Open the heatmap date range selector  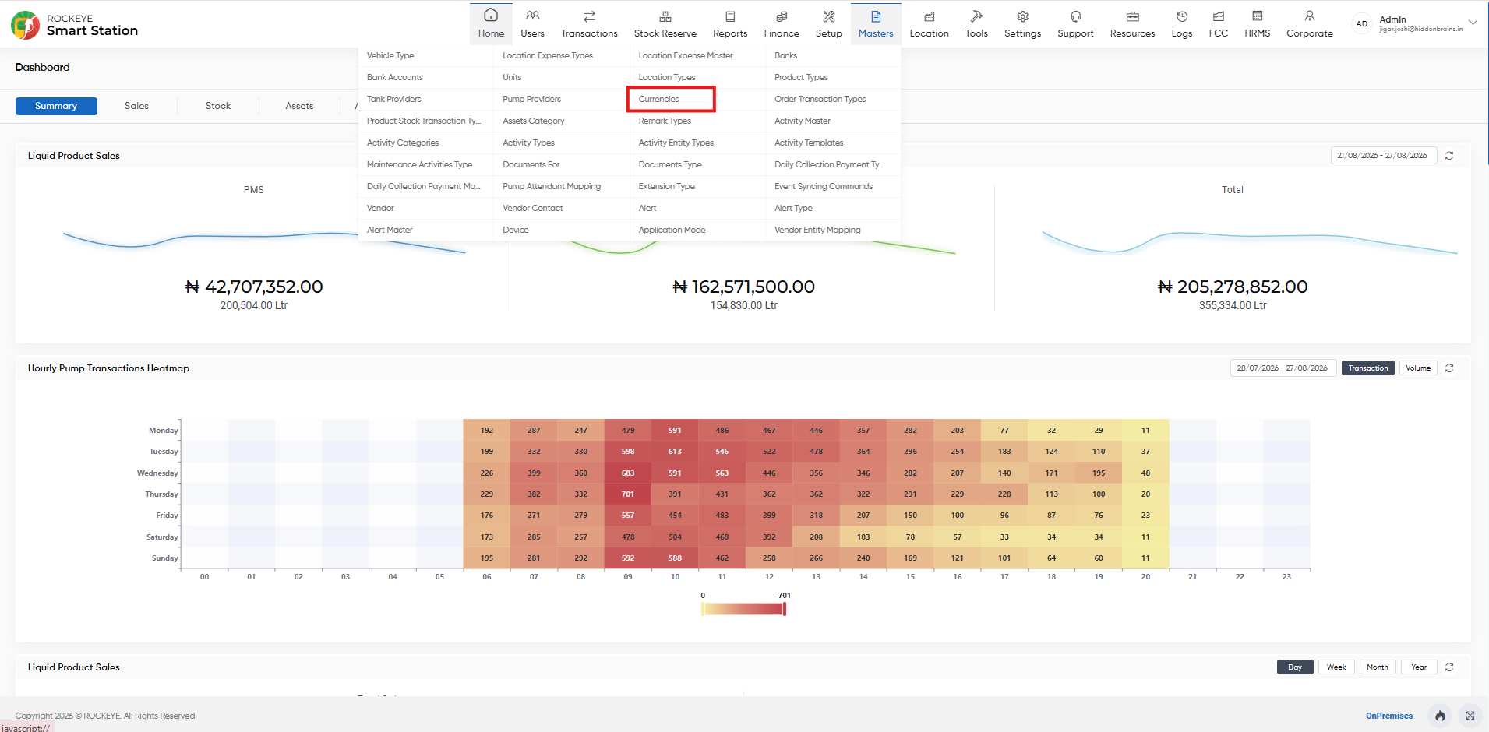click(1283, 368)
